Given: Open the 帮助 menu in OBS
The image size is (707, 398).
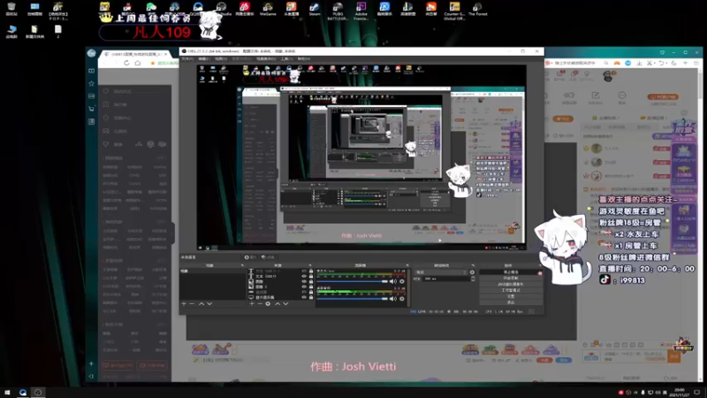Looking at the screenshot, I should 303,58.
